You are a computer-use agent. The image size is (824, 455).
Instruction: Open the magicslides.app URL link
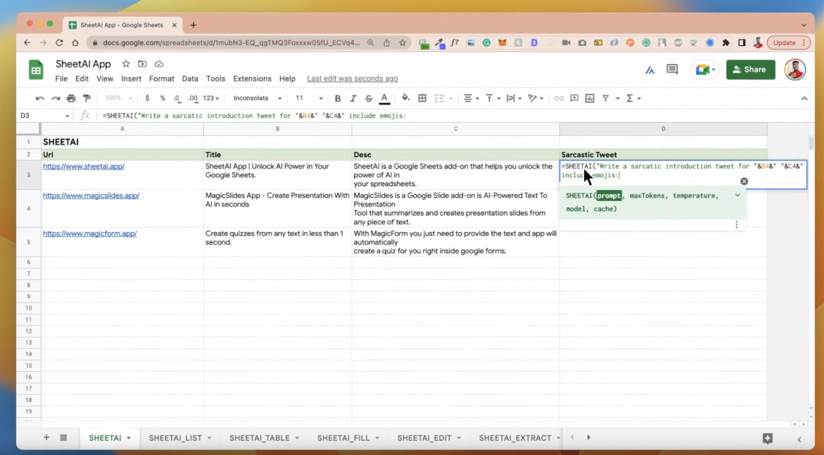click(91, 195)
